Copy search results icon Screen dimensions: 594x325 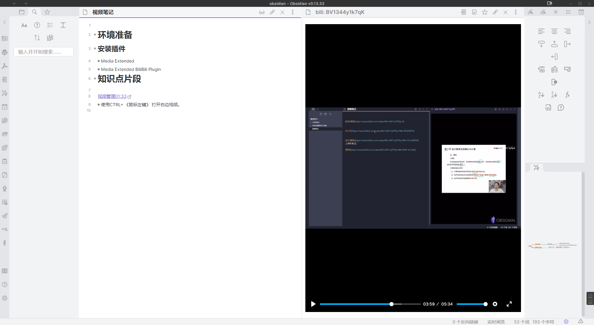click(50, 38)
